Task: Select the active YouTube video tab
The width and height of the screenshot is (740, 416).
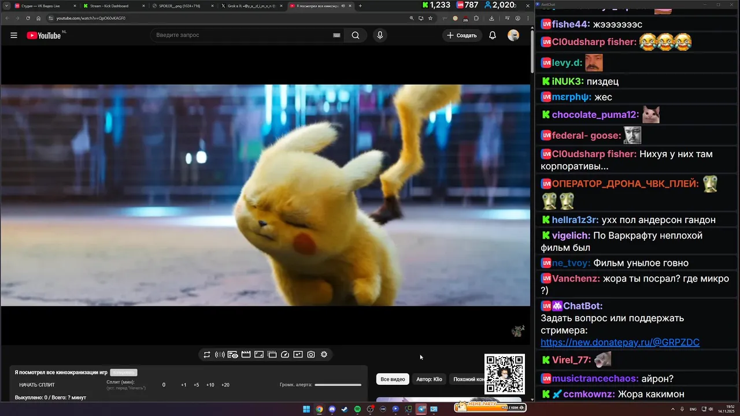Action: (x=321, y=6)
